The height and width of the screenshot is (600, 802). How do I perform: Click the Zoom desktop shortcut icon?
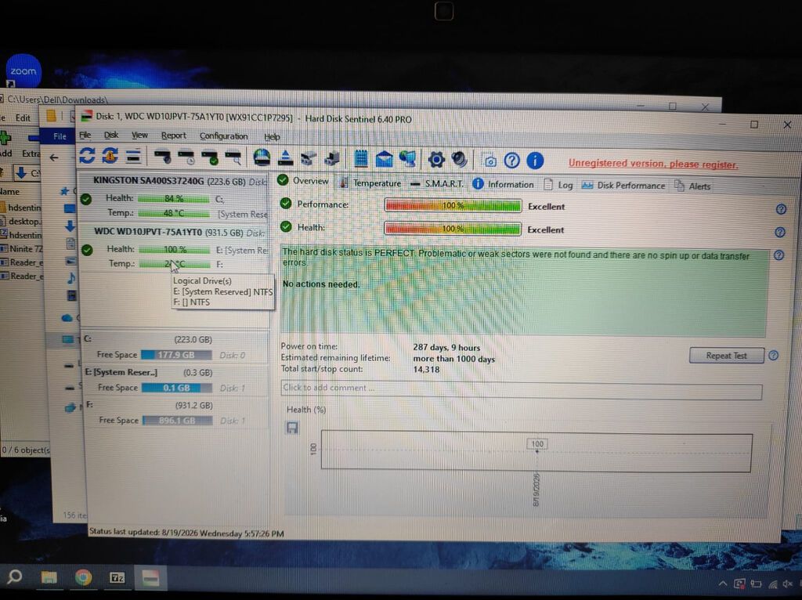(23, 71)
